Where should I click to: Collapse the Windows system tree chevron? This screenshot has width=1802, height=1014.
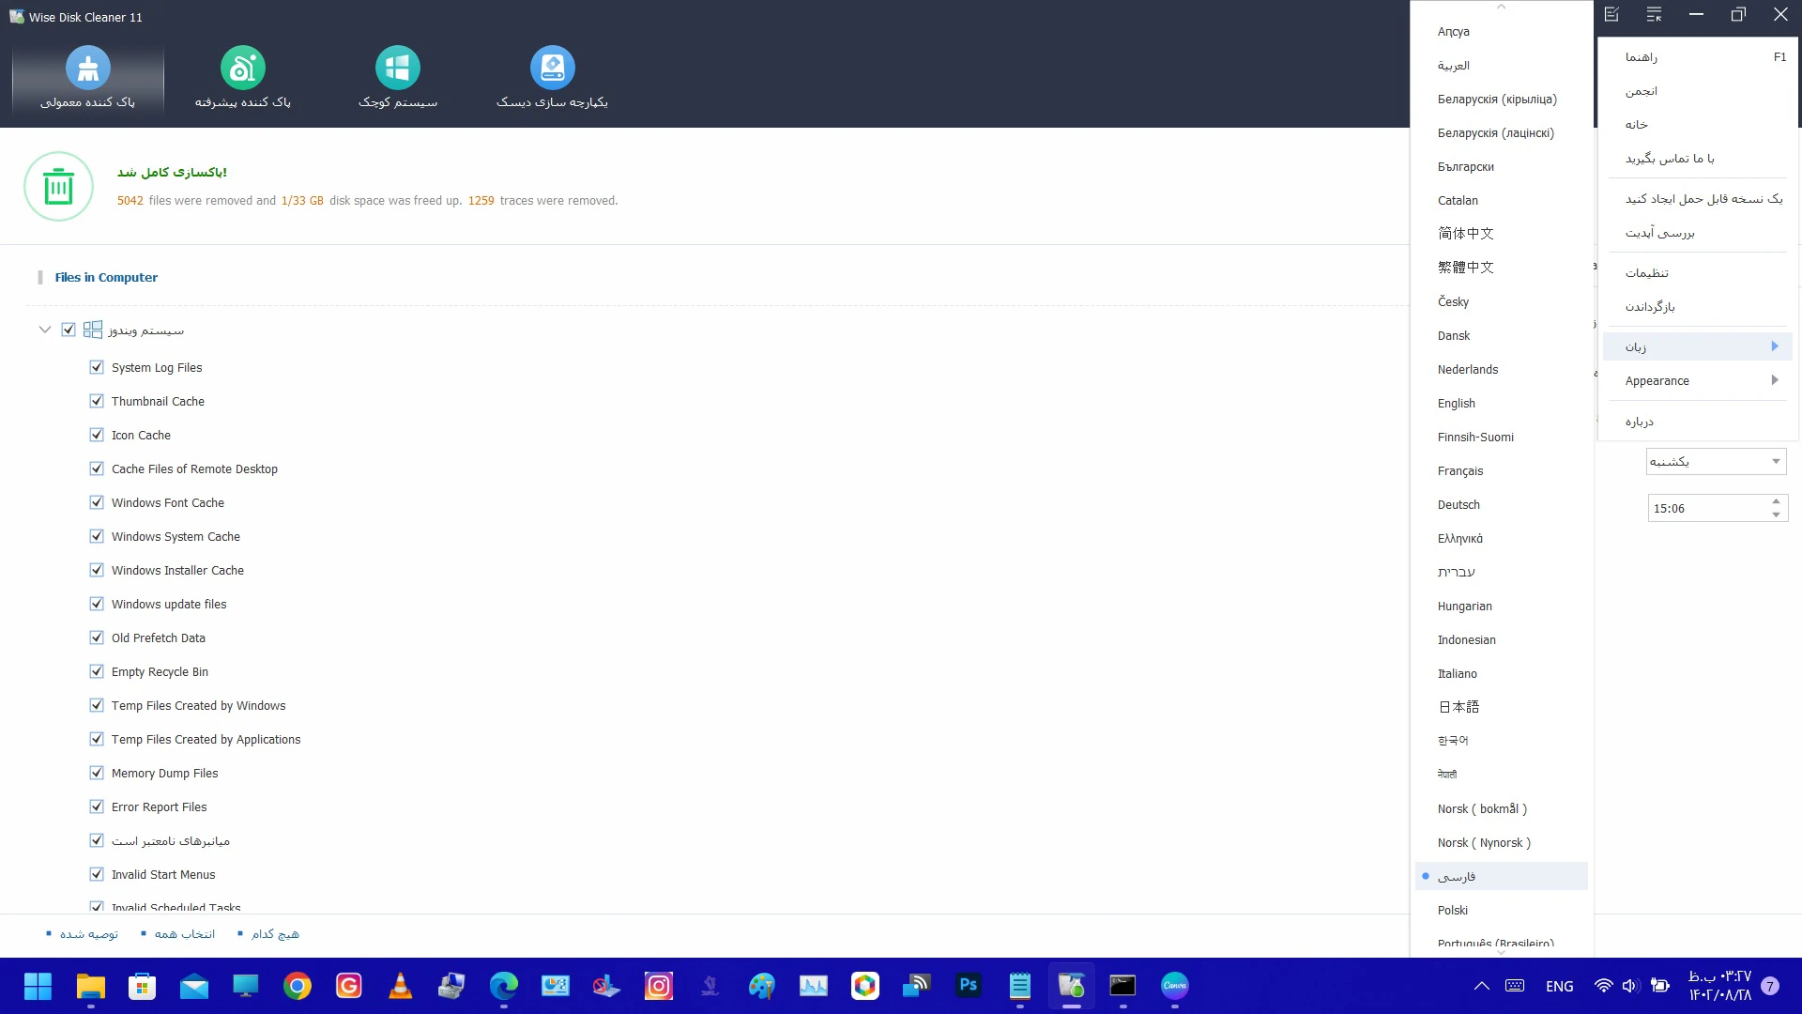tap(44, 330)
